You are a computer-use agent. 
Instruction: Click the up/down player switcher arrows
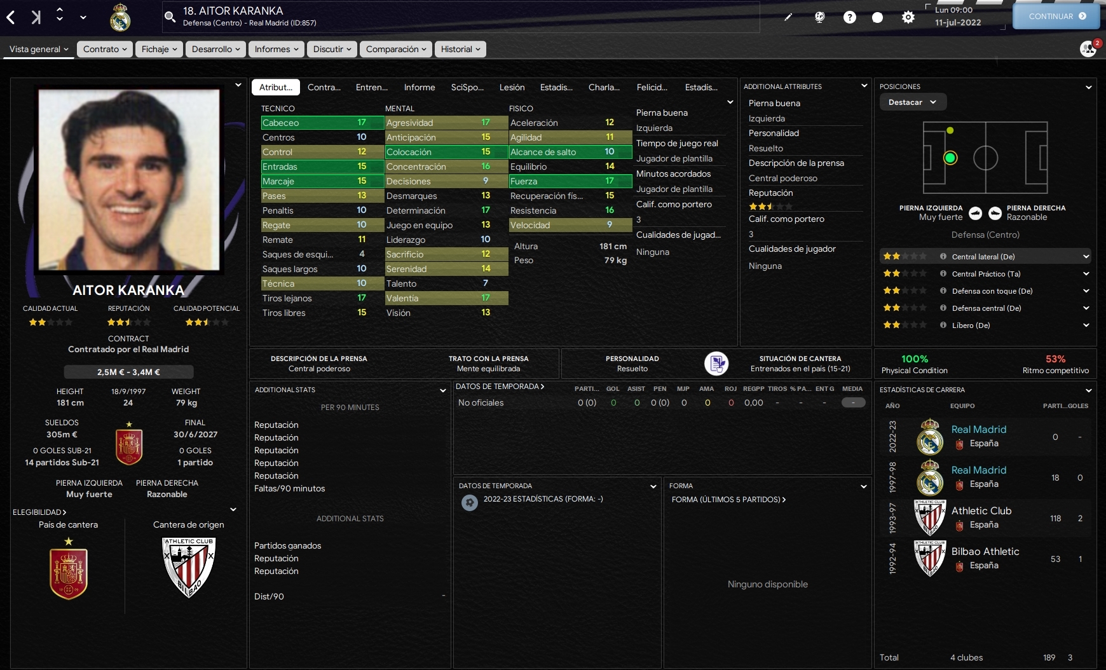(x=60, y=14)
